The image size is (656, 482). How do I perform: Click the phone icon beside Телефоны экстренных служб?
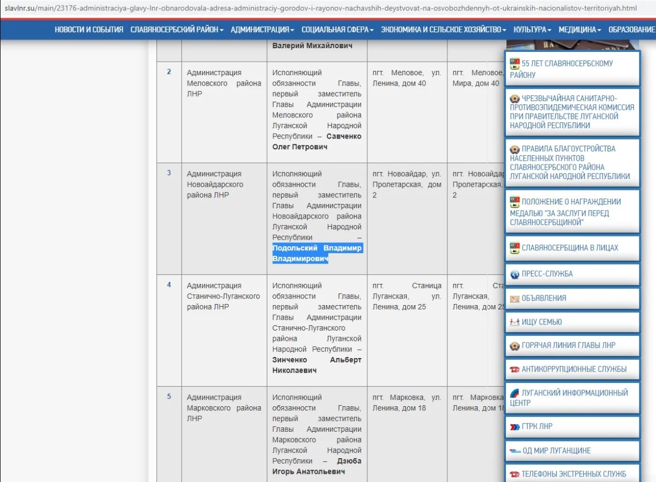(515, 474)
